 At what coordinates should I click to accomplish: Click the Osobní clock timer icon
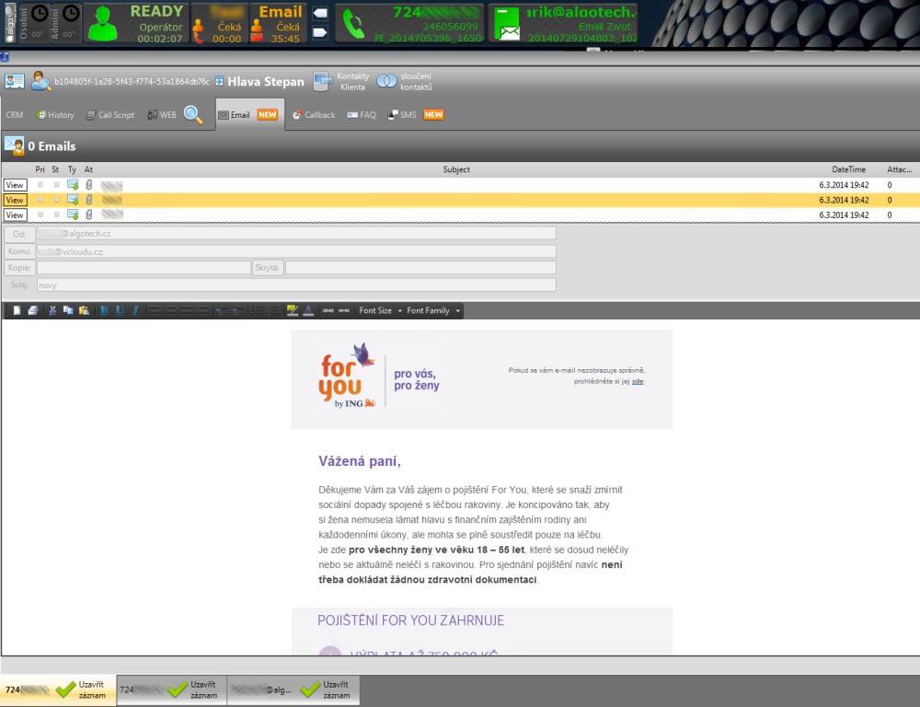[x=39, y=13]
